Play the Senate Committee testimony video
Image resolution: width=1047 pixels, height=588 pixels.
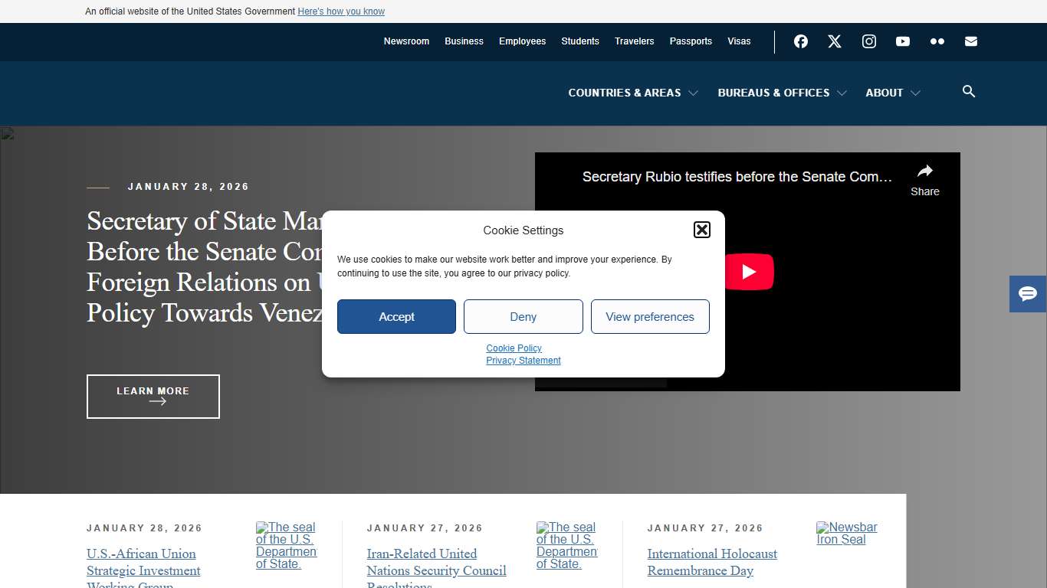750,271
